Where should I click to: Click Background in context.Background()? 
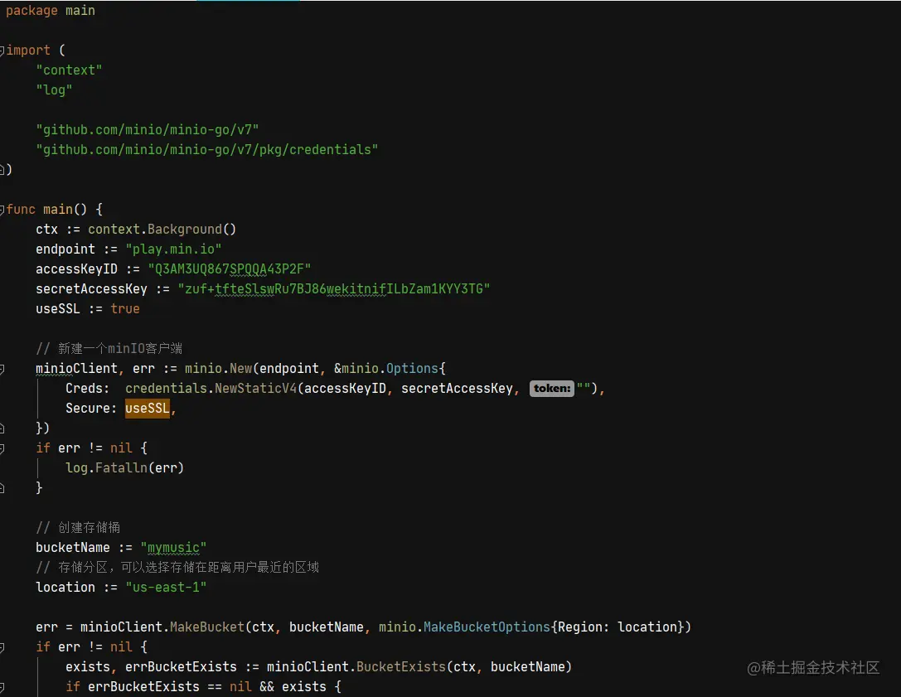coord(185,230)
